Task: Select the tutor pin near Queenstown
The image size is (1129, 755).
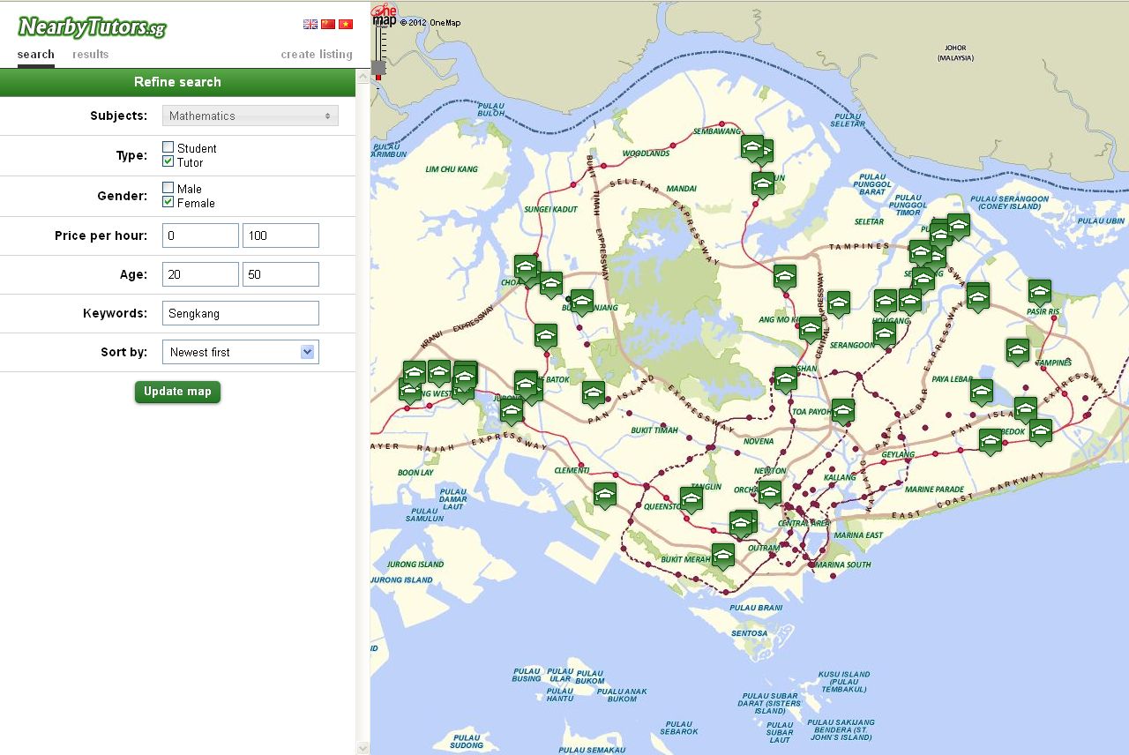Action: [x=691, y=499]
